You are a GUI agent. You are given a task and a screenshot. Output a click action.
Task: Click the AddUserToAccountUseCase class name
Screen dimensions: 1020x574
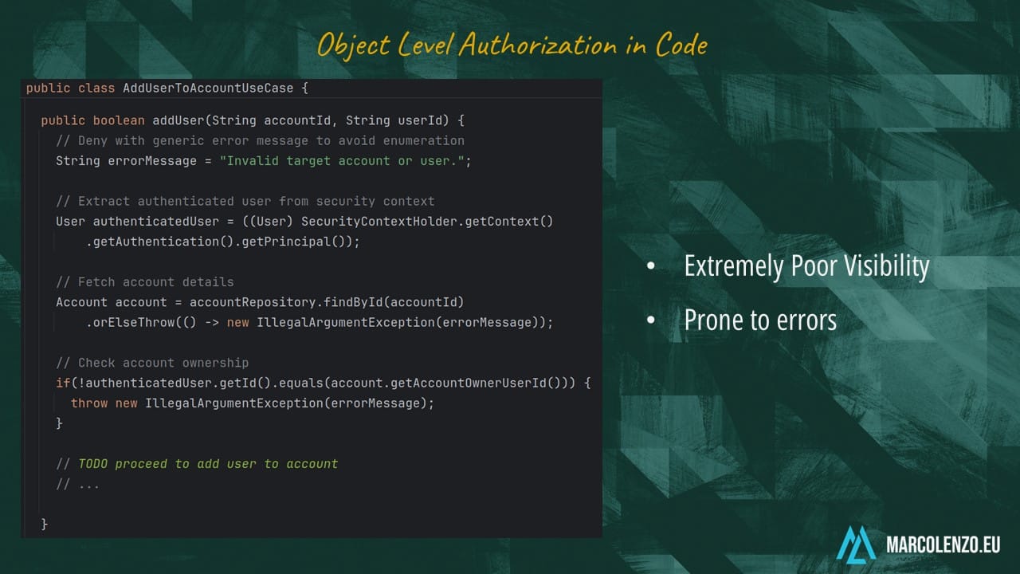207,88
